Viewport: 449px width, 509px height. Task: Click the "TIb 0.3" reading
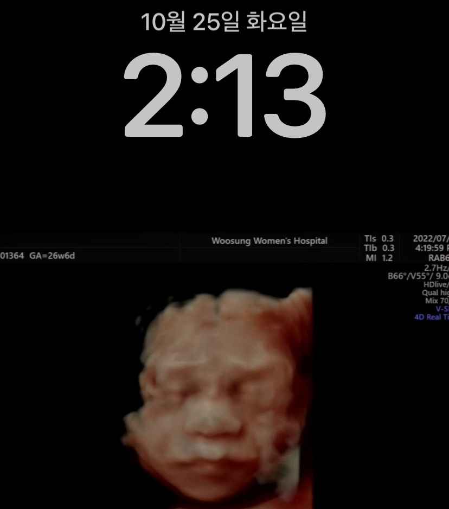point(379,248)
